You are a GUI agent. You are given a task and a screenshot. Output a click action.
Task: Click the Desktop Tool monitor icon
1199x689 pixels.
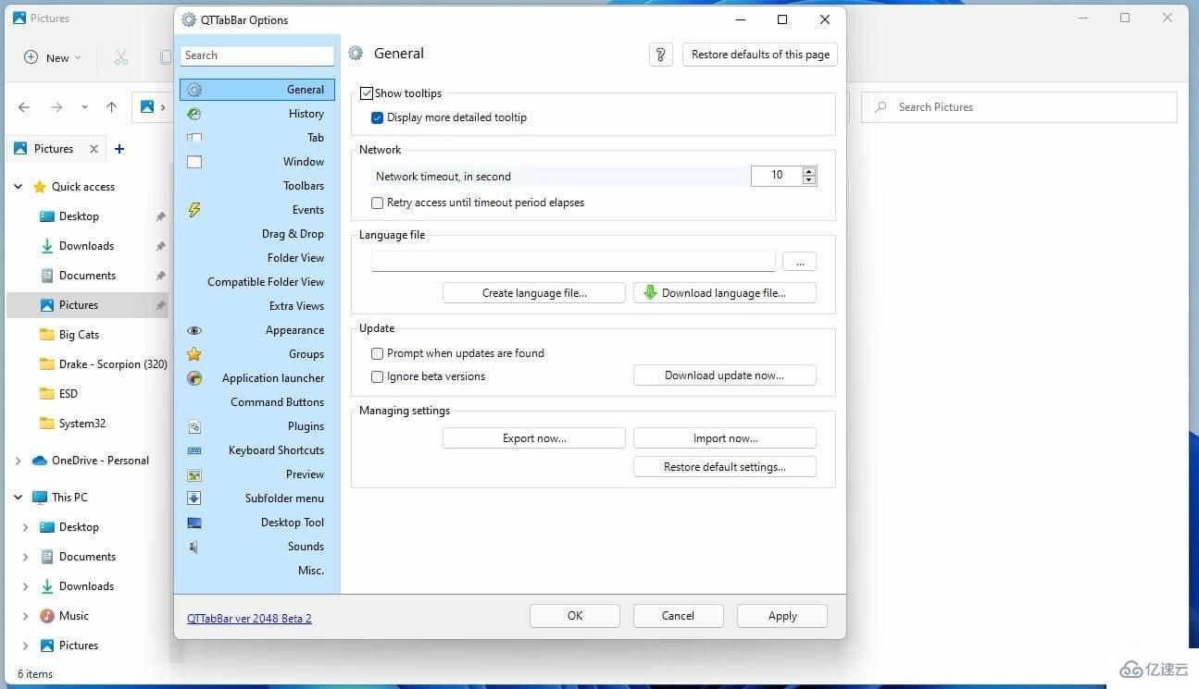tap(194, 523)
